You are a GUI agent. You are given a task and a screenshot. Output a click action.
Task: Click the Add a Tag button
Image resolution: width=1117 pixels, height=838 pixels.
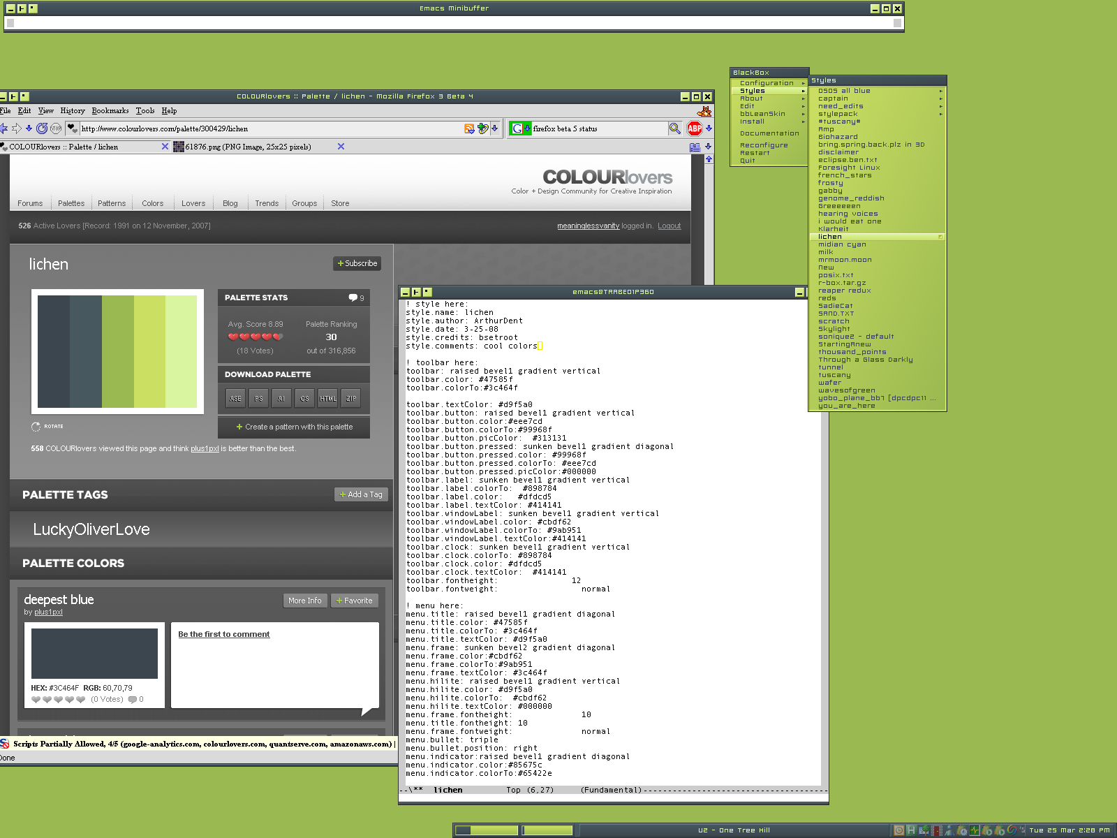pyautogui.click(x=360, y=494)
